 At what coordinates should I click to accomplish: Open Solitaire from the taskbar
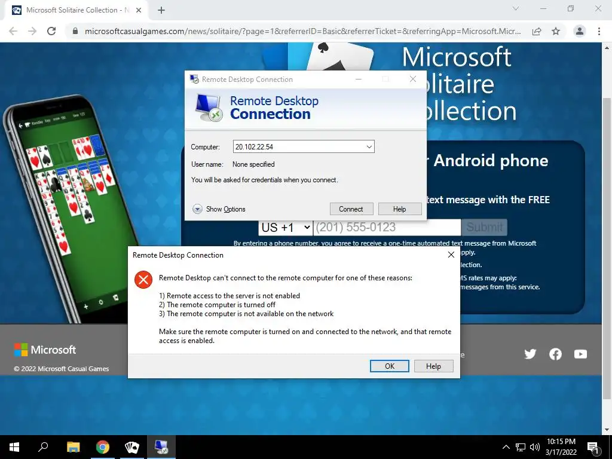(x=132, y=447)
